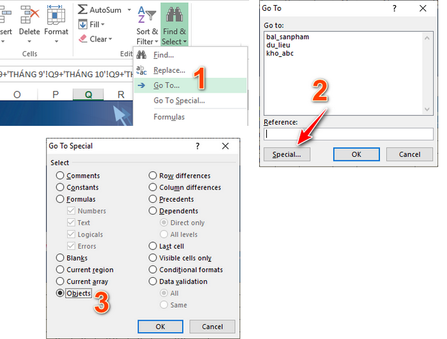Open the Sort & Filter dropdown
The image size is (447, 339).
[x=156, y=42]
